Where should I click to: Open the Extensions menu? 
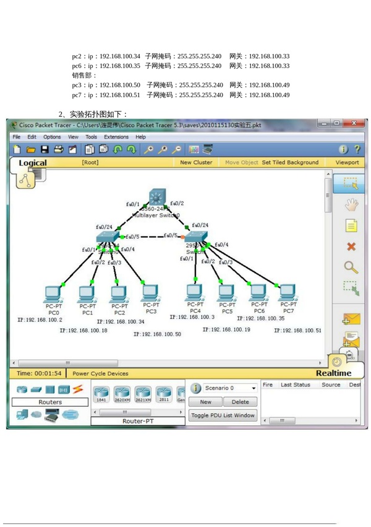(116, 137)
